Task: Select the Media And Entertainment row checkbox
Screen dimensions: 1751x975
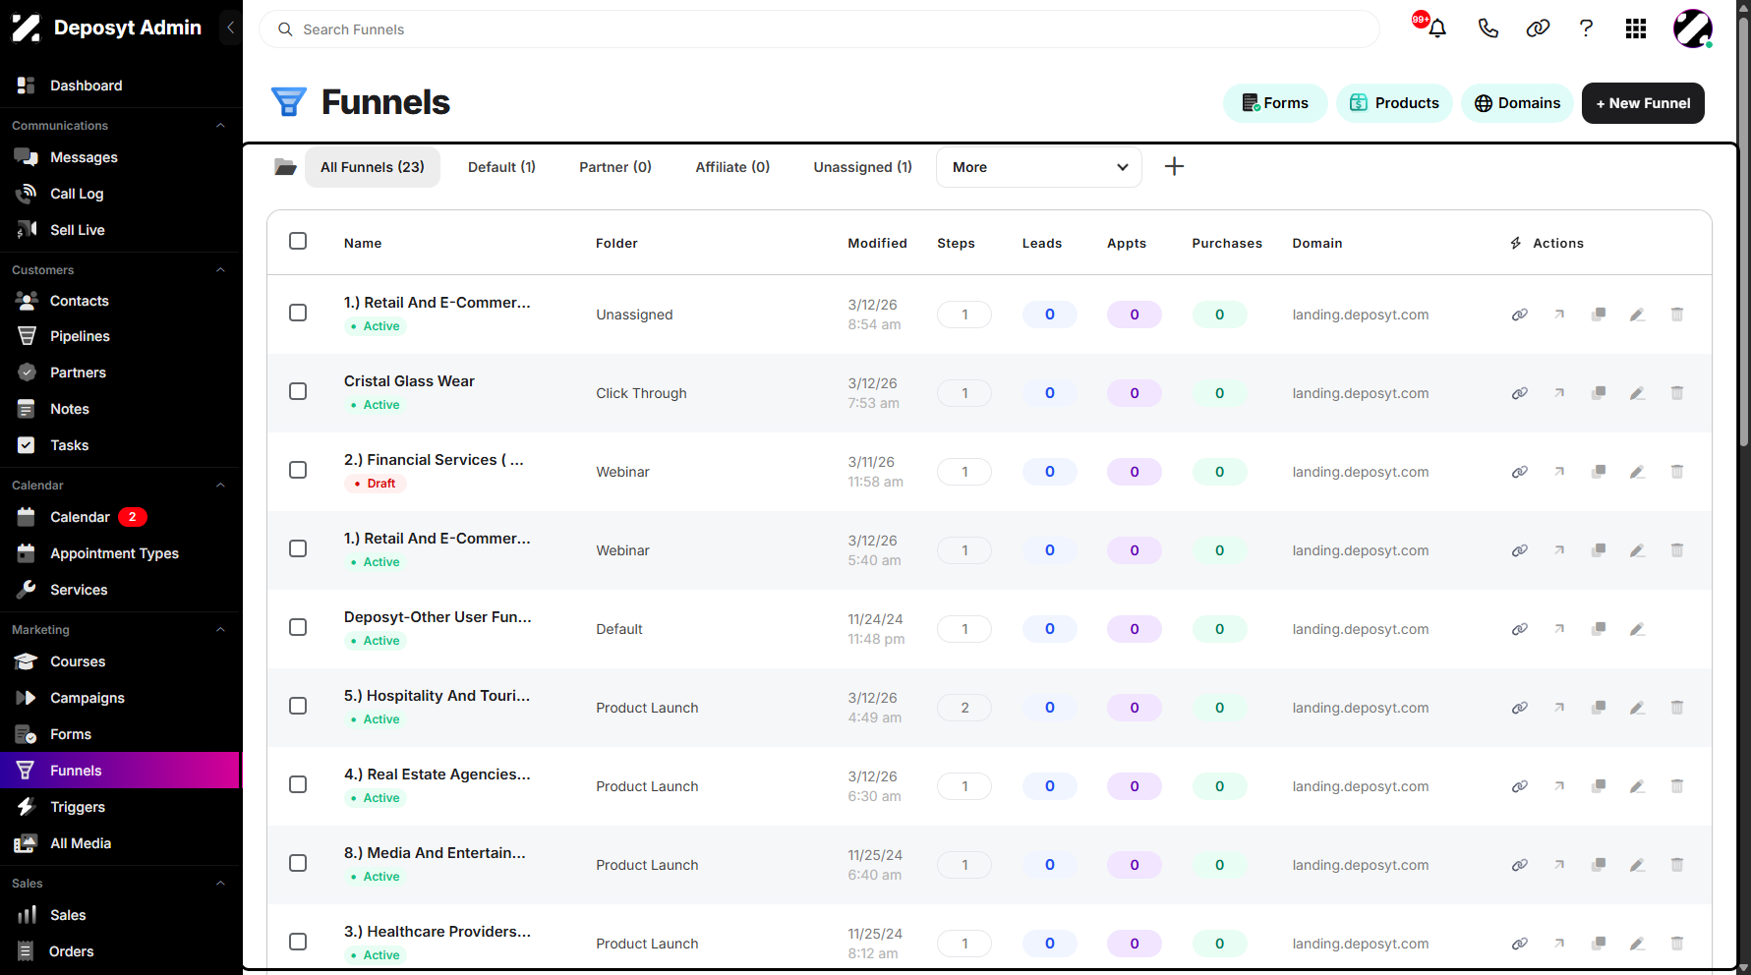Action: 298,863
